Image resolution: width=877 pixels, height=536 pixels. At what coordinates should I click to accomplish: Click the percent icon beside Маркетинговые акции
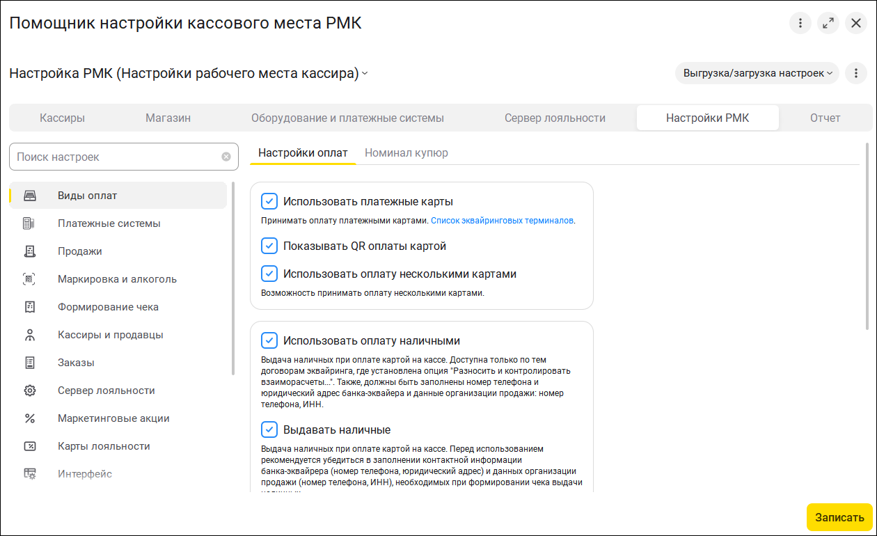click(x=29, y=418)
